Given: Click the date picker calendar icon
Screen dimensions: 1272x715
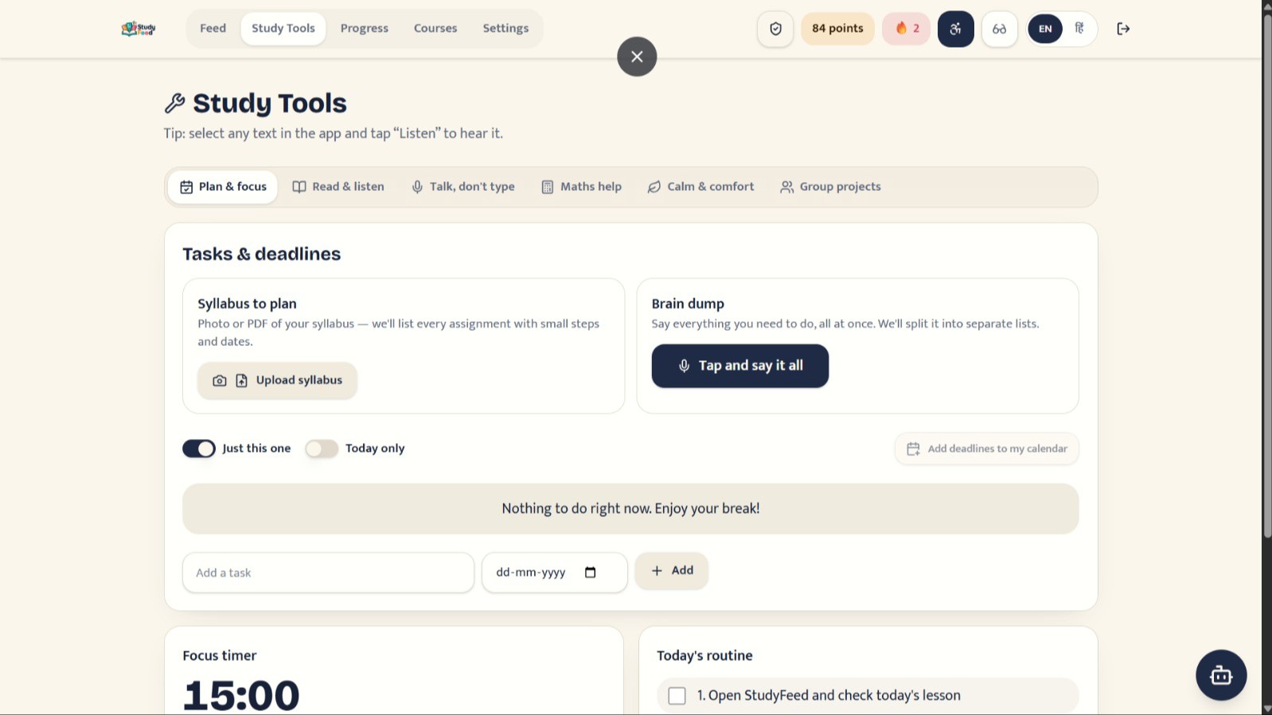Looking at the screenshot, I should click(591, 573).
